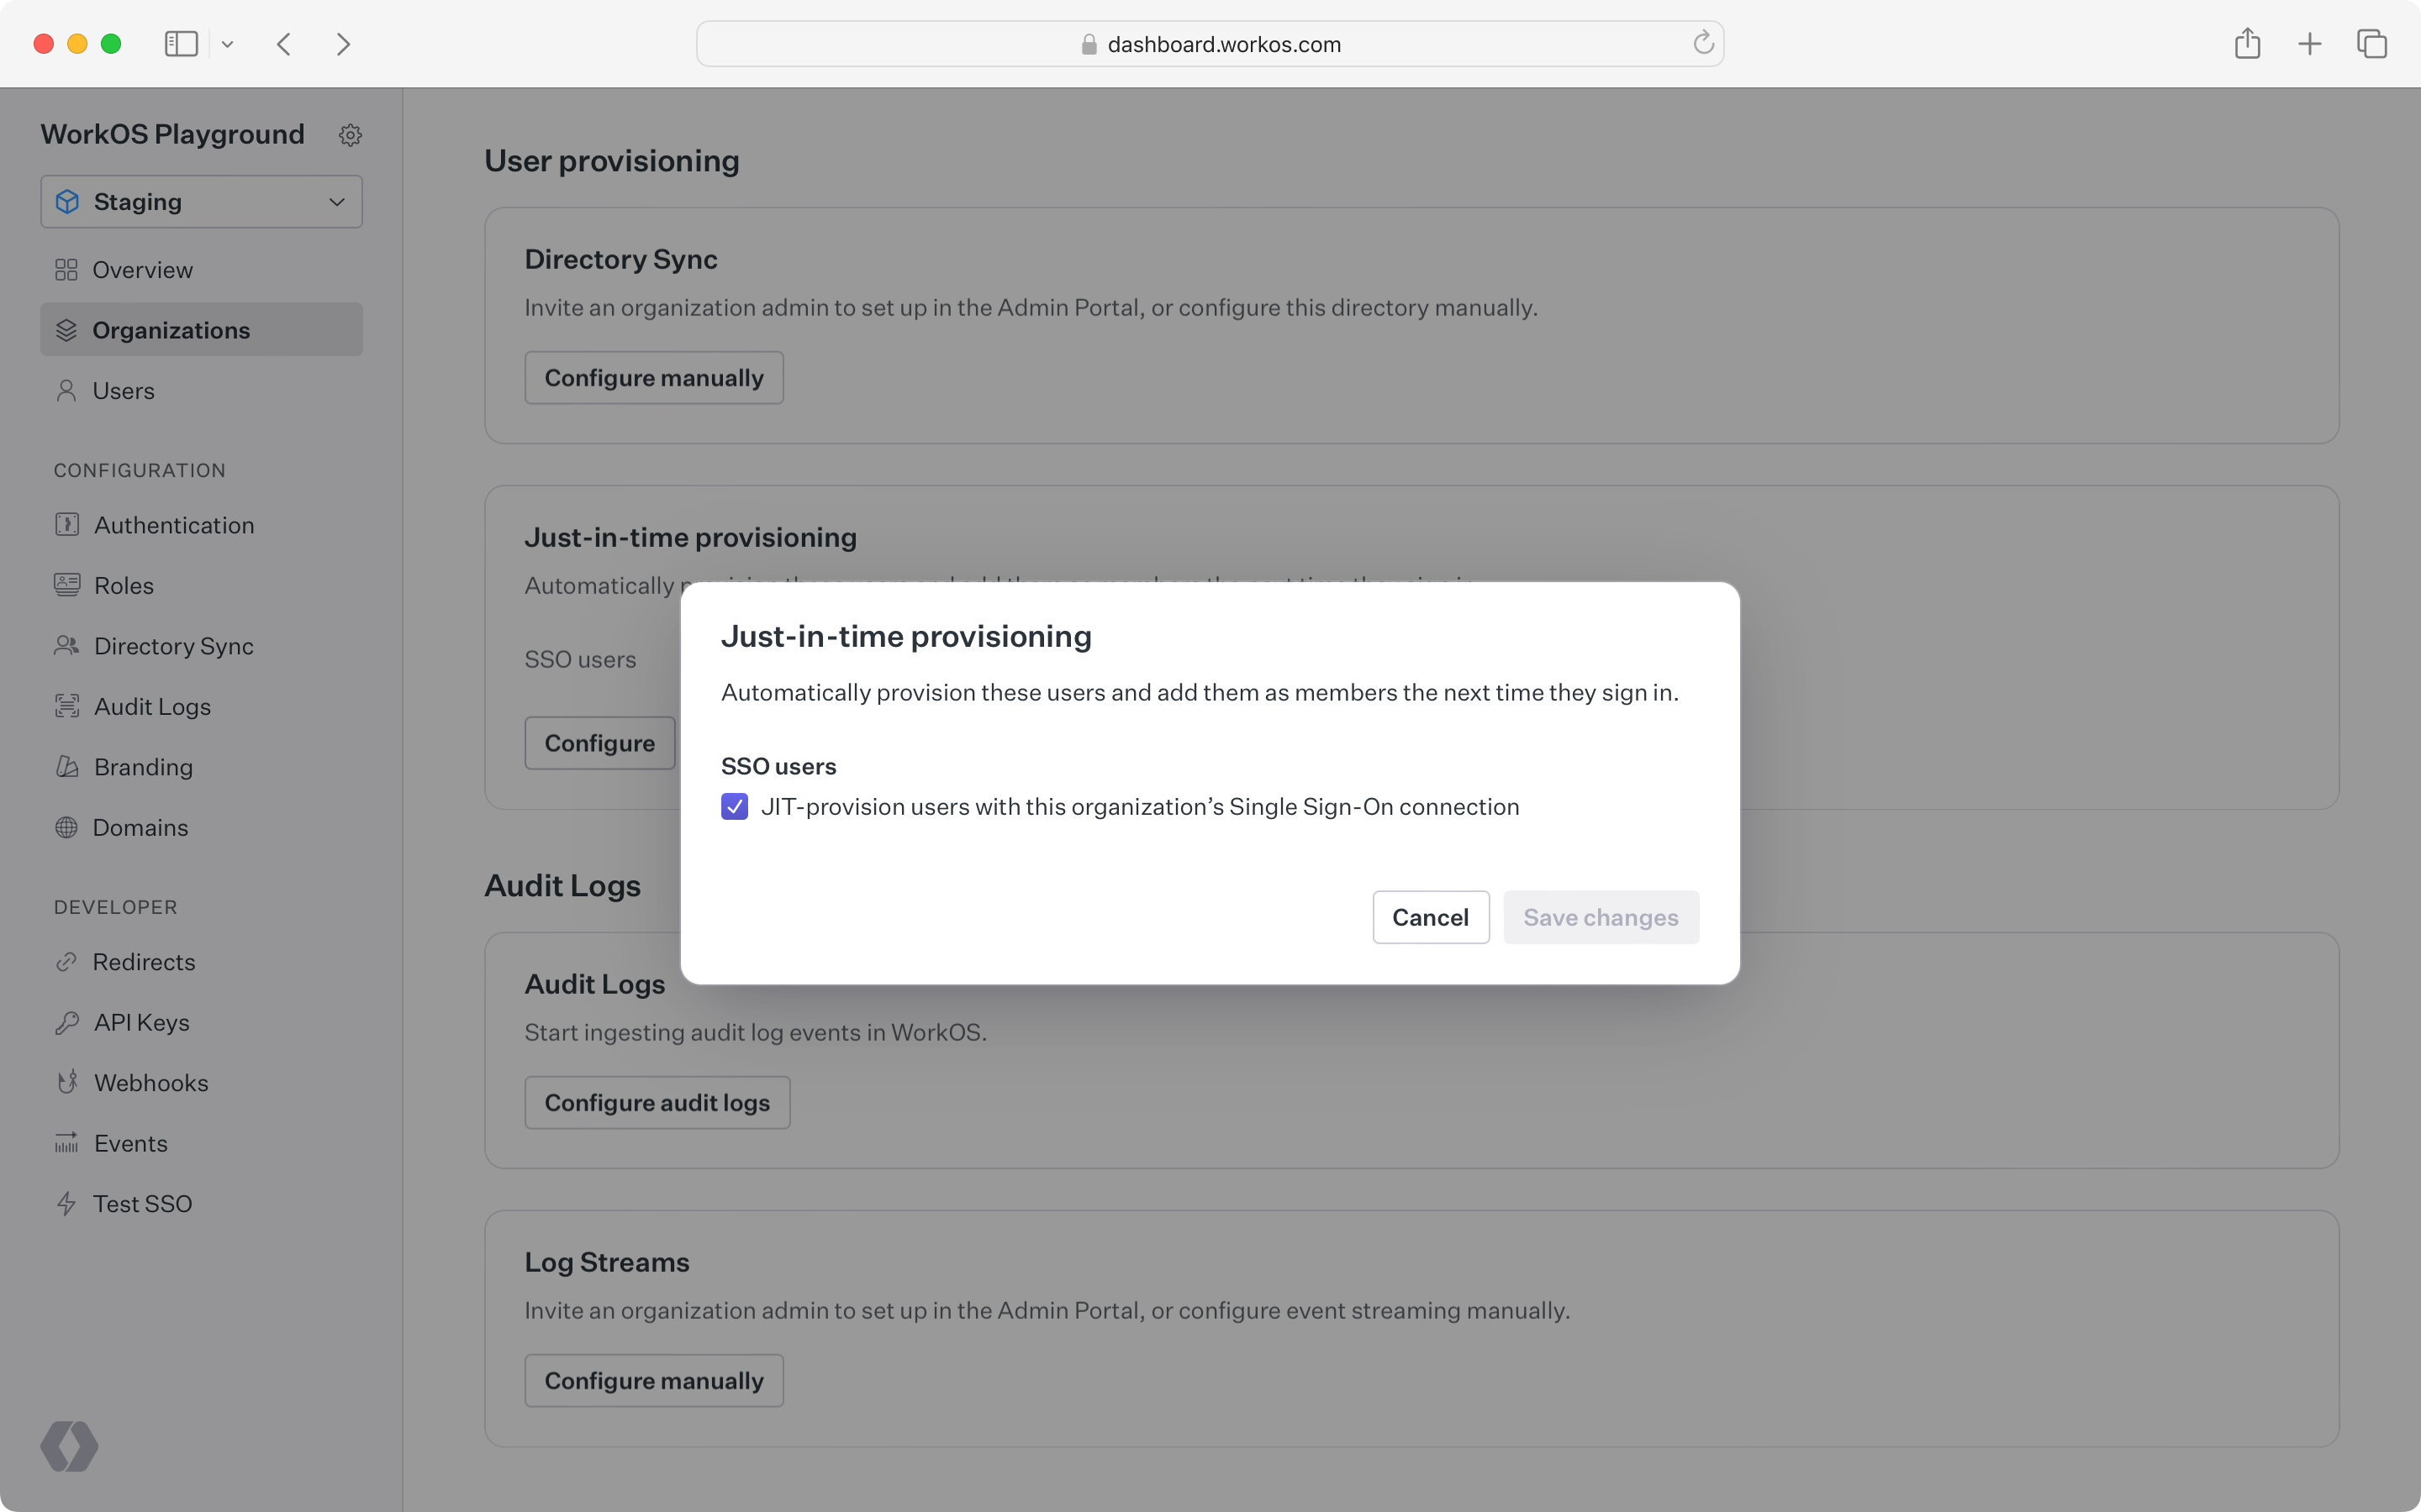
Task: Open Audit Logs via its sidebar icon
Action: (x=66, y=706)
